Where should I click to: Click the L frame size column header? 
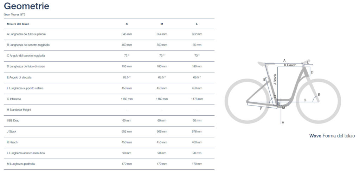click(x=197, y=24)
